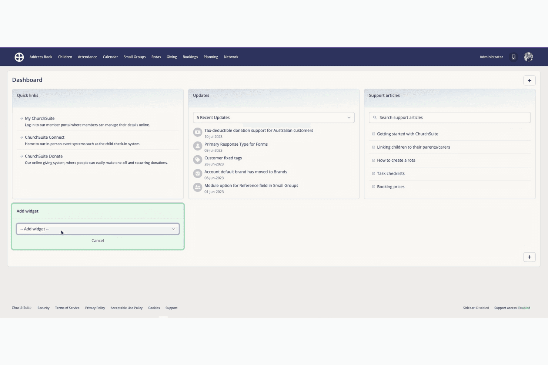Click external link icon for Booking prices
This screenshot has height=365, width=548.
pyautogui.click(x=373, y=187)
